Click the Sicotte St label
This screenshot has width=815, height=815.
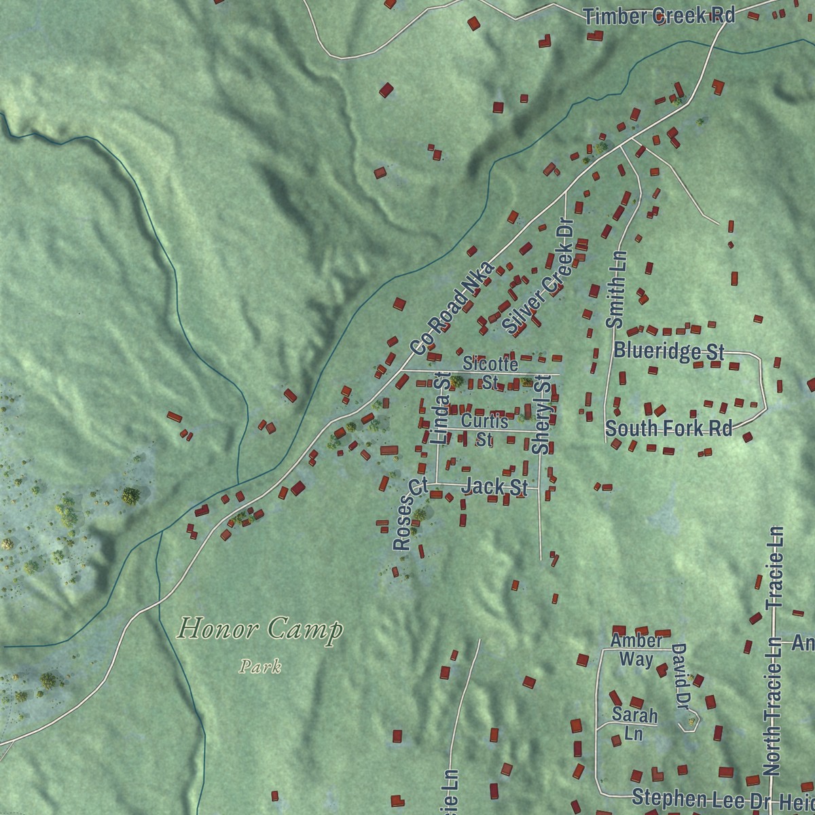click(x=490, y=374)
